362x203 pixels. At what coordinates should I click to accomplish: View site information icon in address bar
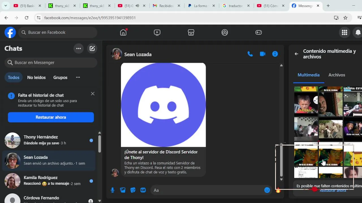38,18
